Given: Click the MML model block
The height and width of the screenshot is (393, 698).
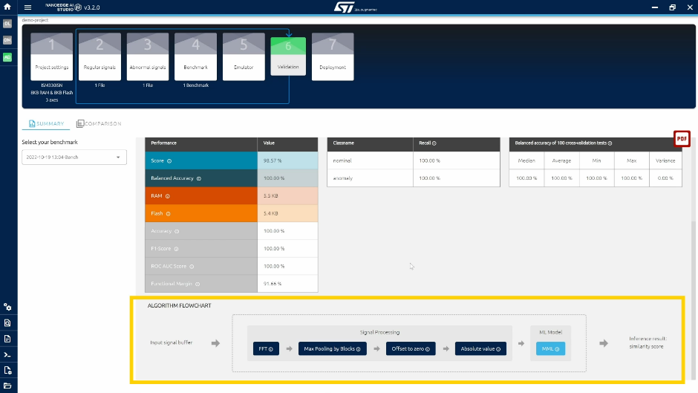Looking at the screenshot, I should (x=550, y=348).
